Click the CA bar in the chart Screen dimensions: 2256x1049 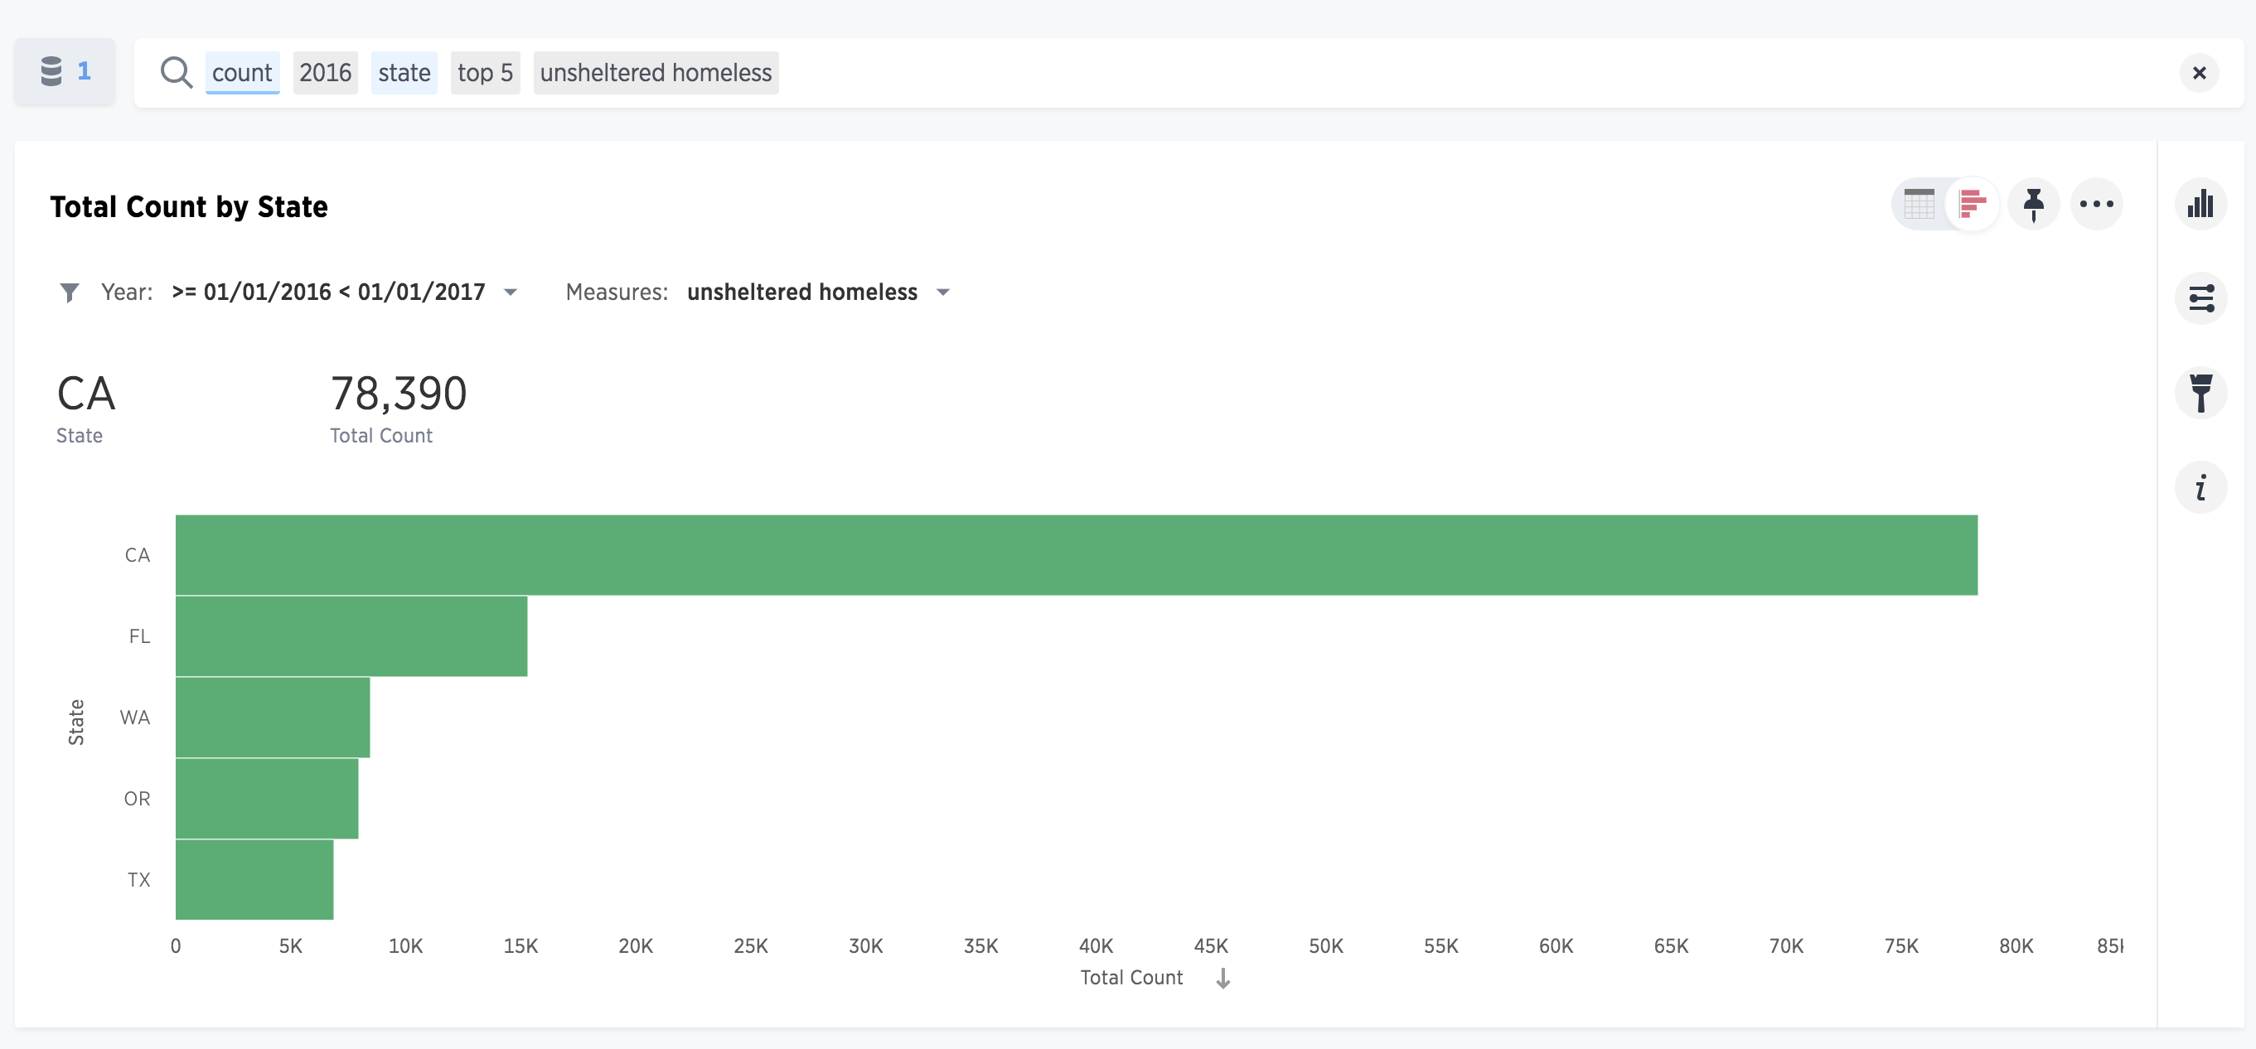1077,555
